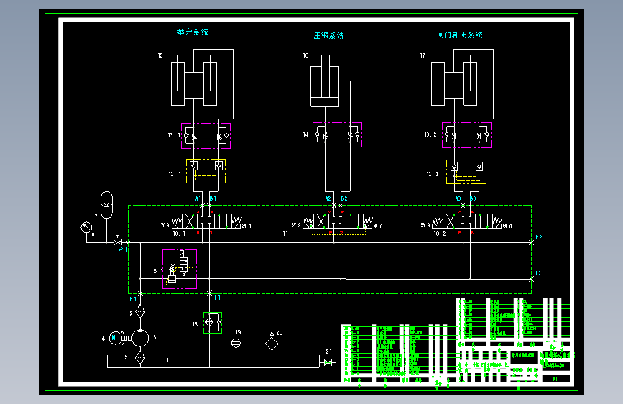Image resolution: width=623 pixels, height=404 pixels.
Task: Select the diamond symbol labeled 20
Action: point(272,344)
